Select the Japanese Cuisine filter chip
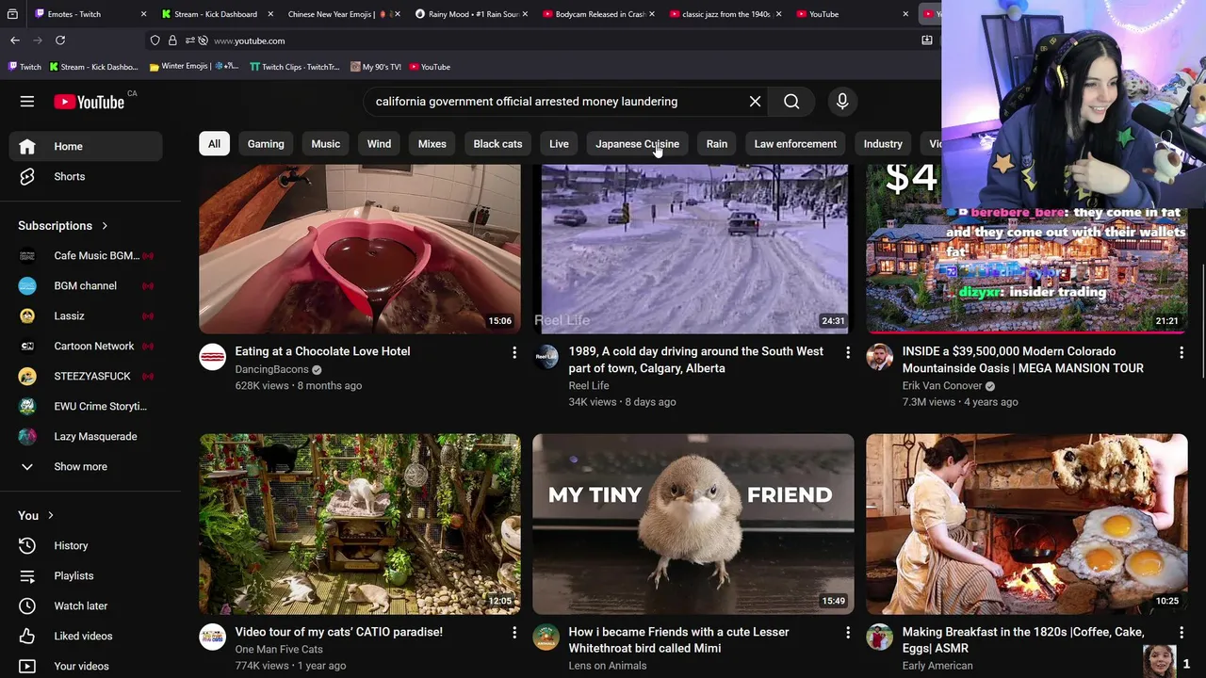Viewport: 1206px width, 678px height. coord(637,144)
